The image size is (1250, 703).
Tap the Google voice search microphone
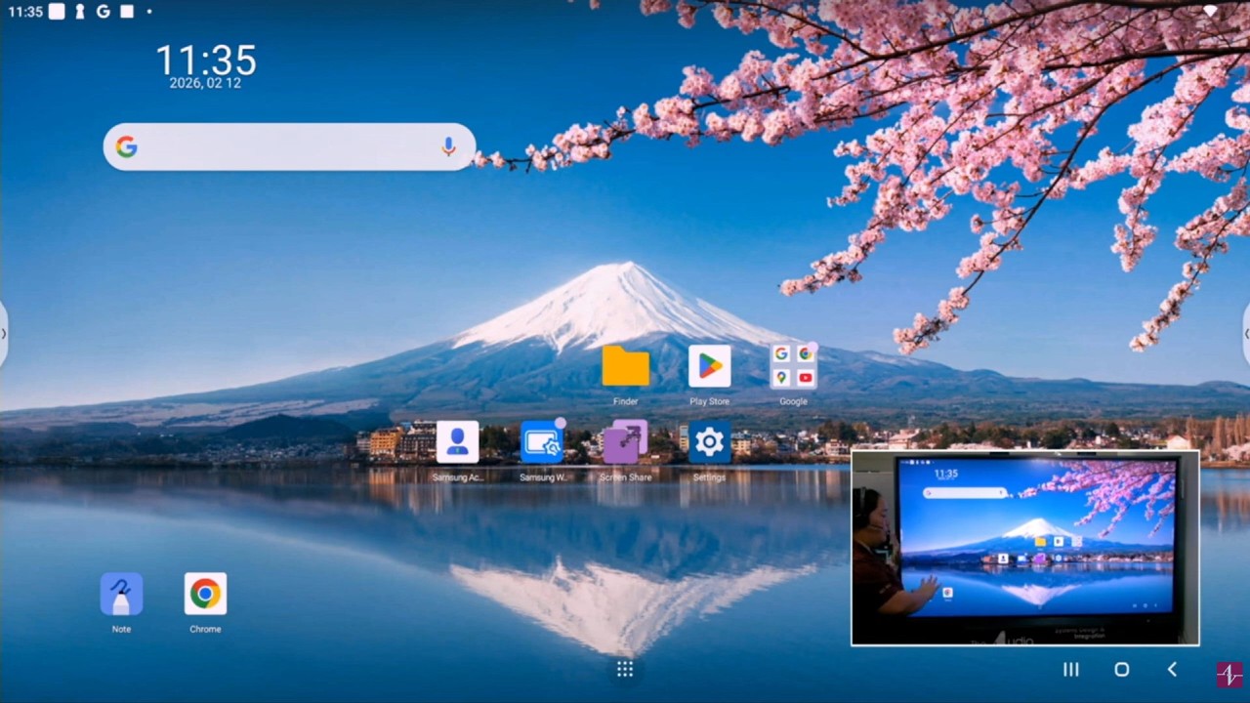click(x=448, y=146)
